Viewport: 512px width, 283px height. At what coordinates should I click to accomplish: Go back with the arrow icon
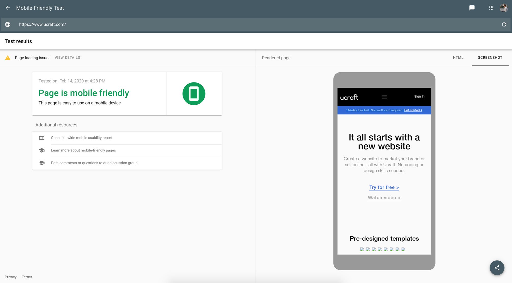8,8
